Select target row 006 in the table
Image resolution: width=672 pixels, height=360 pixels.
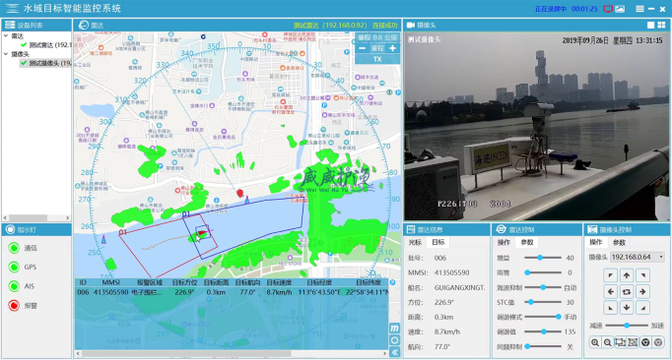232,292
